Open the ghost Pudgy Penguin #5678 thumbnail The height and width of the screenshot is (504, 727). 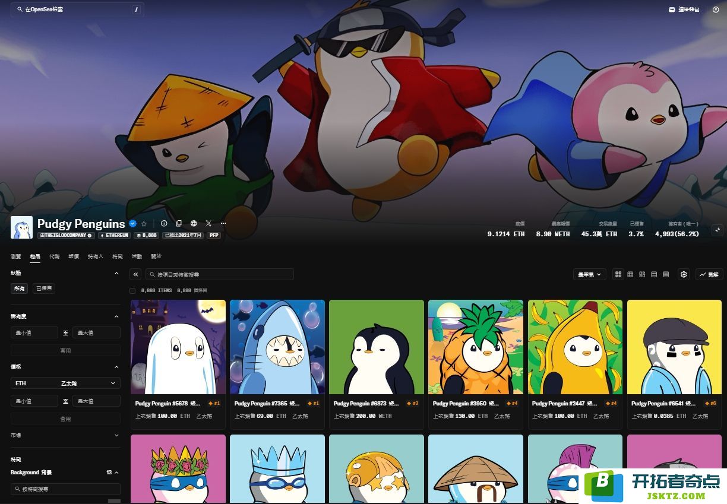coord(178,347)
